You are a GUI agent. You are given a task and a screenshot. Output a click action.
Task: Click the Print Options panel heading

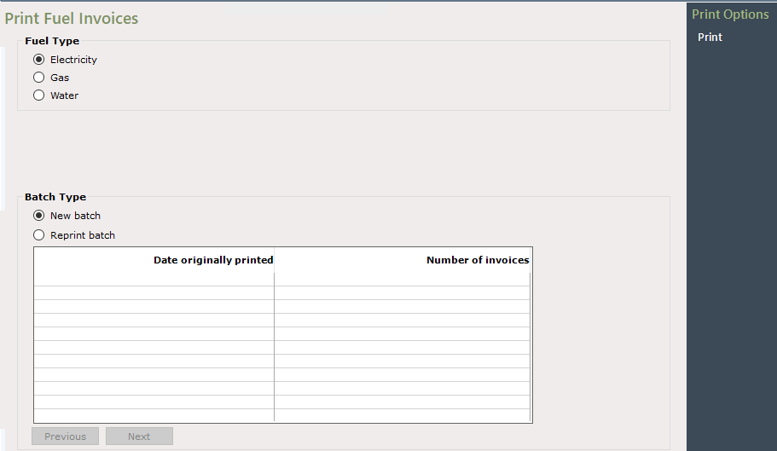coord(730,14)
